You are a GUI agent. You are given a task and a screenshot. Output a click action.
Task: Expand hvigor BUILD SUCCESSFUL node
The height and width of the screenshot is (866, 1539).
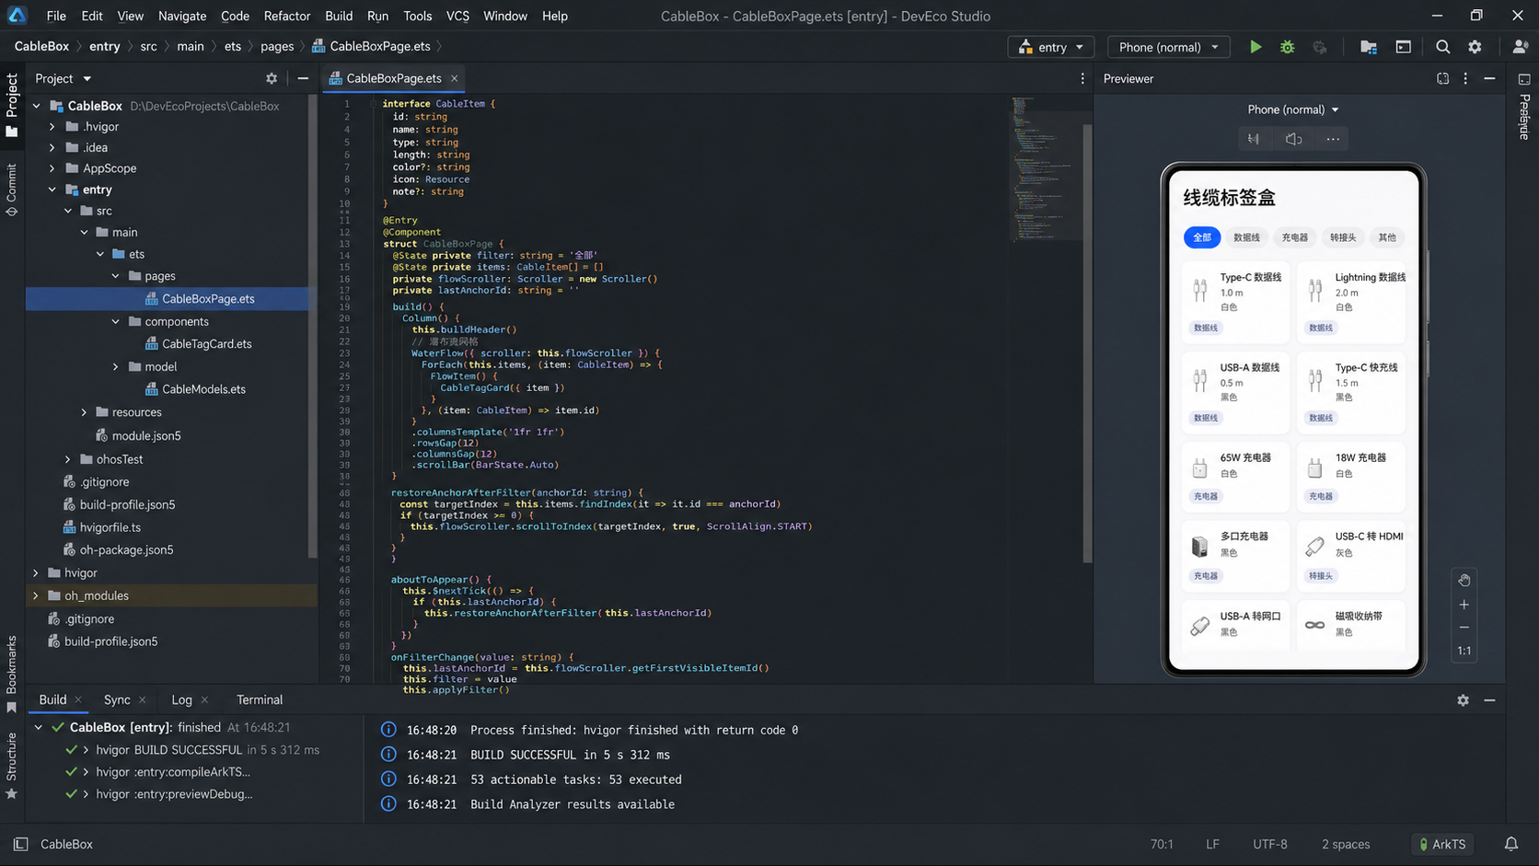pyautogui.click(x=86, y=750)
